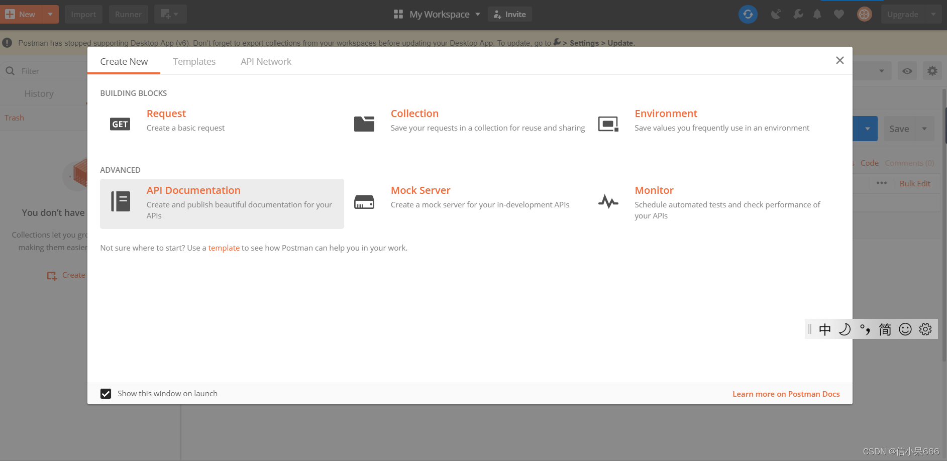Click the 简 simplified Chinese icon
This screenshot has width=947, height=461.
click(885, 329)
